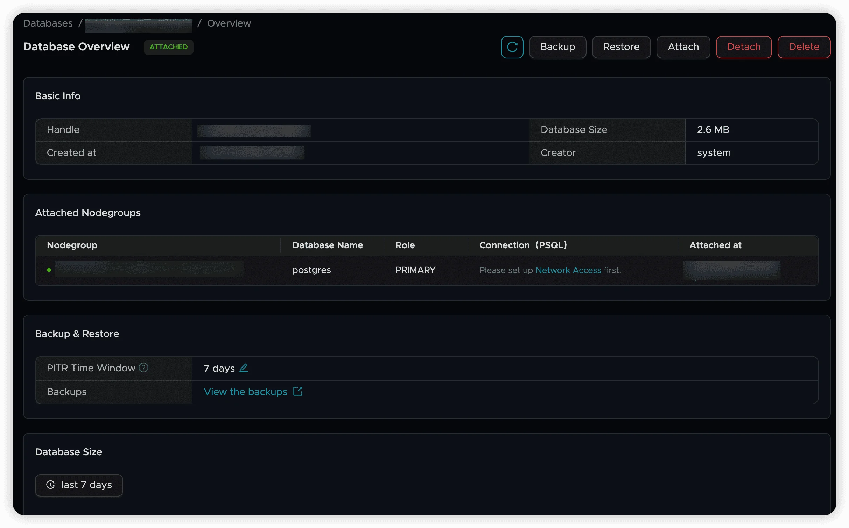
Task: Open the last 7 days range selector
Action: pyautogui.click(x=79, y=485)
